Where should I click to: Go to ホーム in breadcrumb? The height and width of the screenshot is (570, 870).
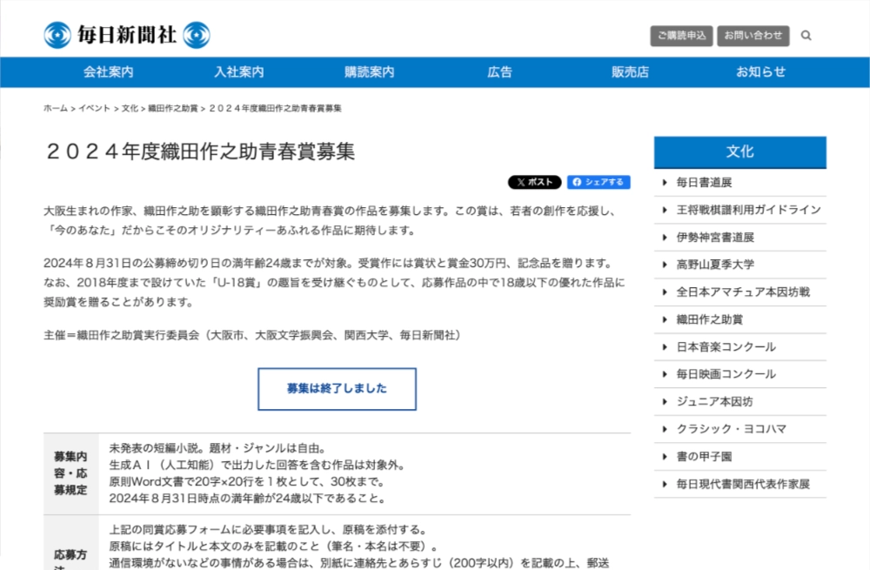pyautogui.click(x=56, y=108)
